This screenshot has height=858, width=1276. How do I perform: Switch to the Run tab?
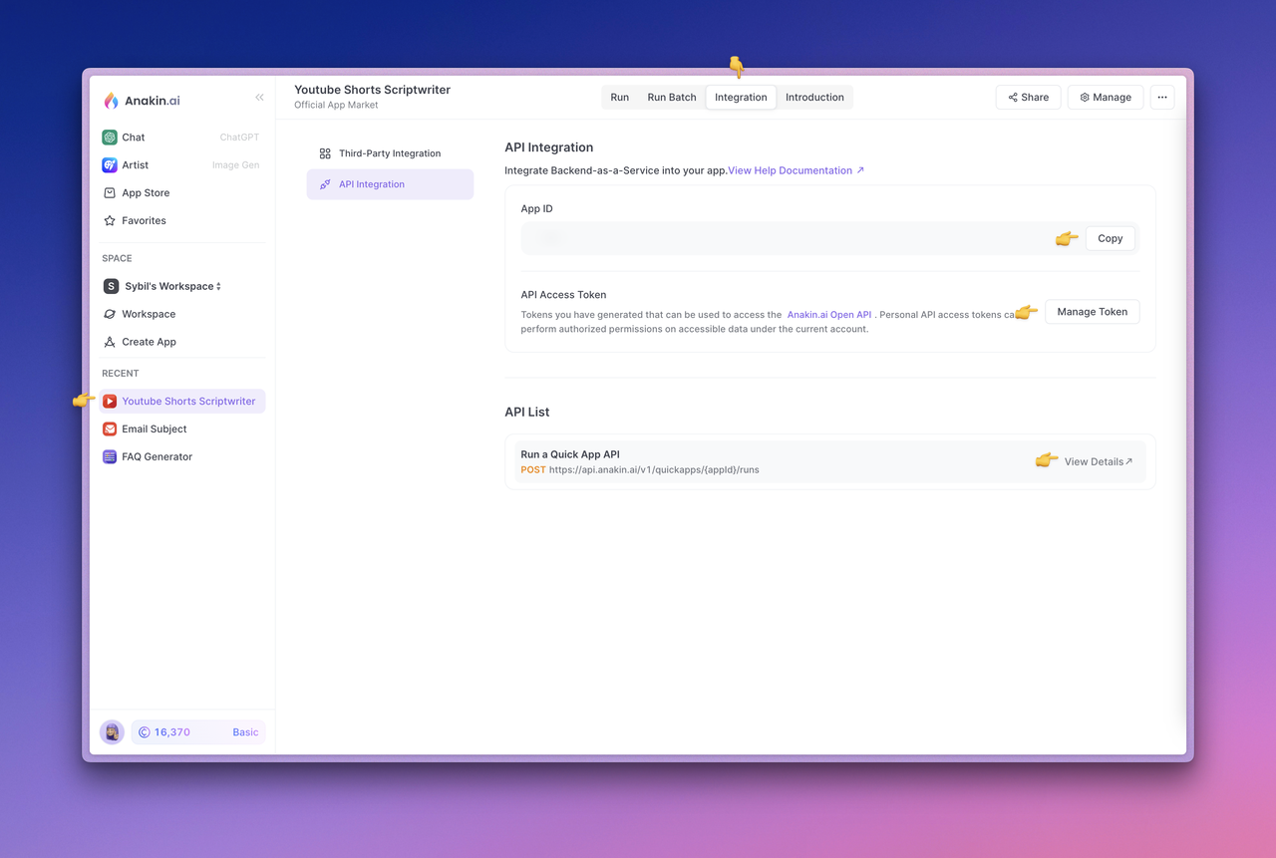click(619, 98)
